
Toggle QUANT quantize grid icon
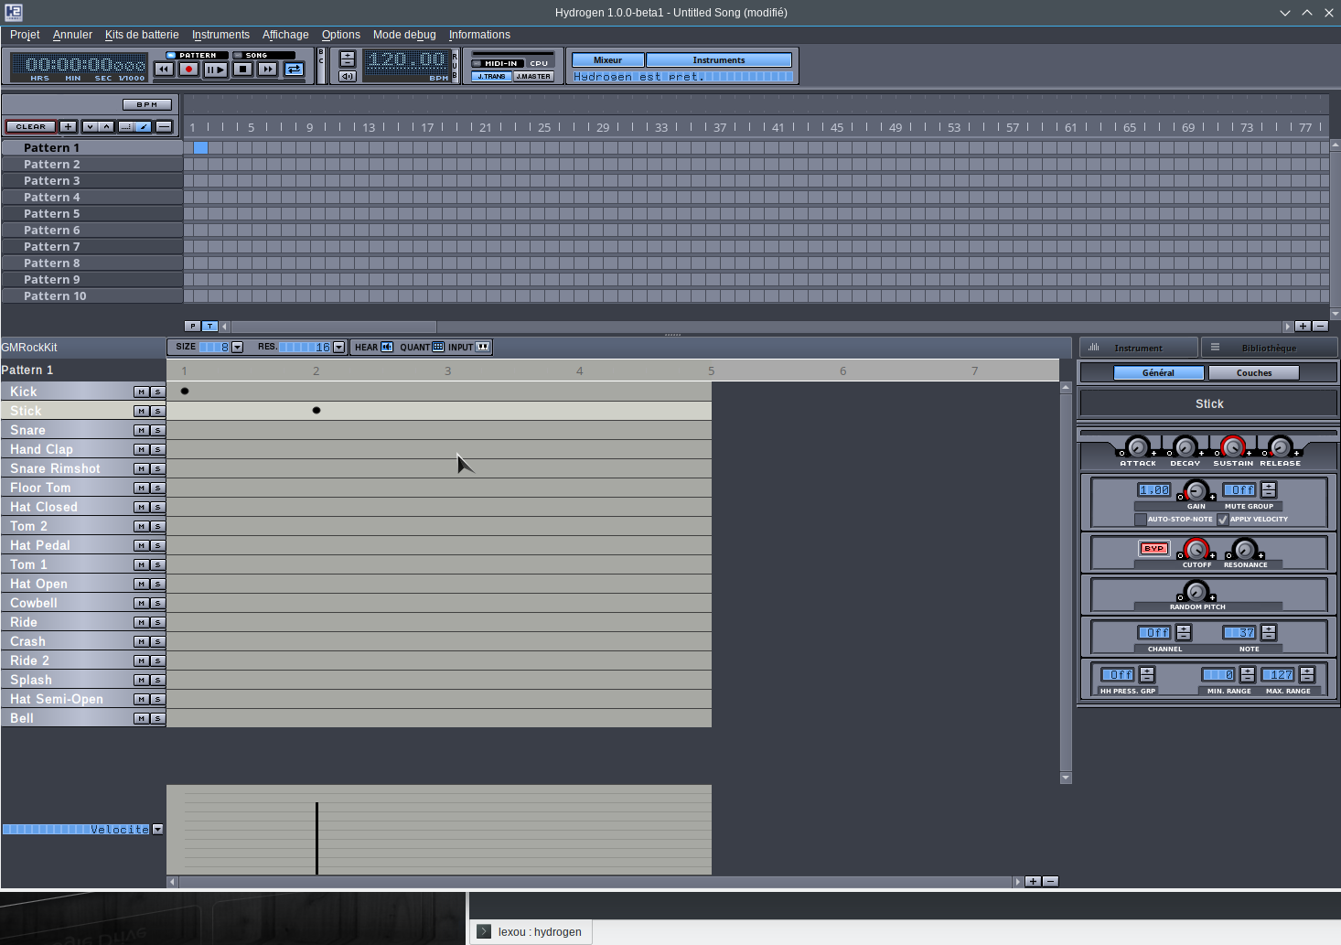[x=438, y=348]
